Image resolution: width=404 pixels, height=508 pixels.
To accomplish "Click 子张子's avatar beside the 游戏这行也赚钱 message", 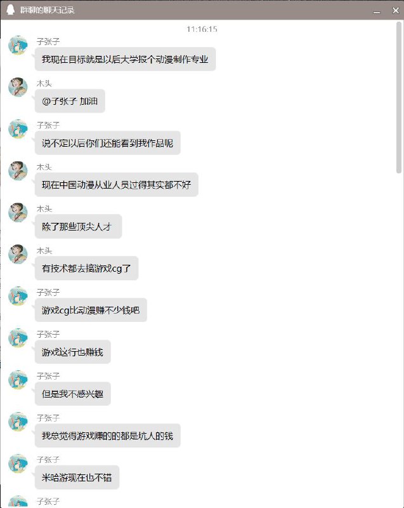I will (x=18, y=338).
